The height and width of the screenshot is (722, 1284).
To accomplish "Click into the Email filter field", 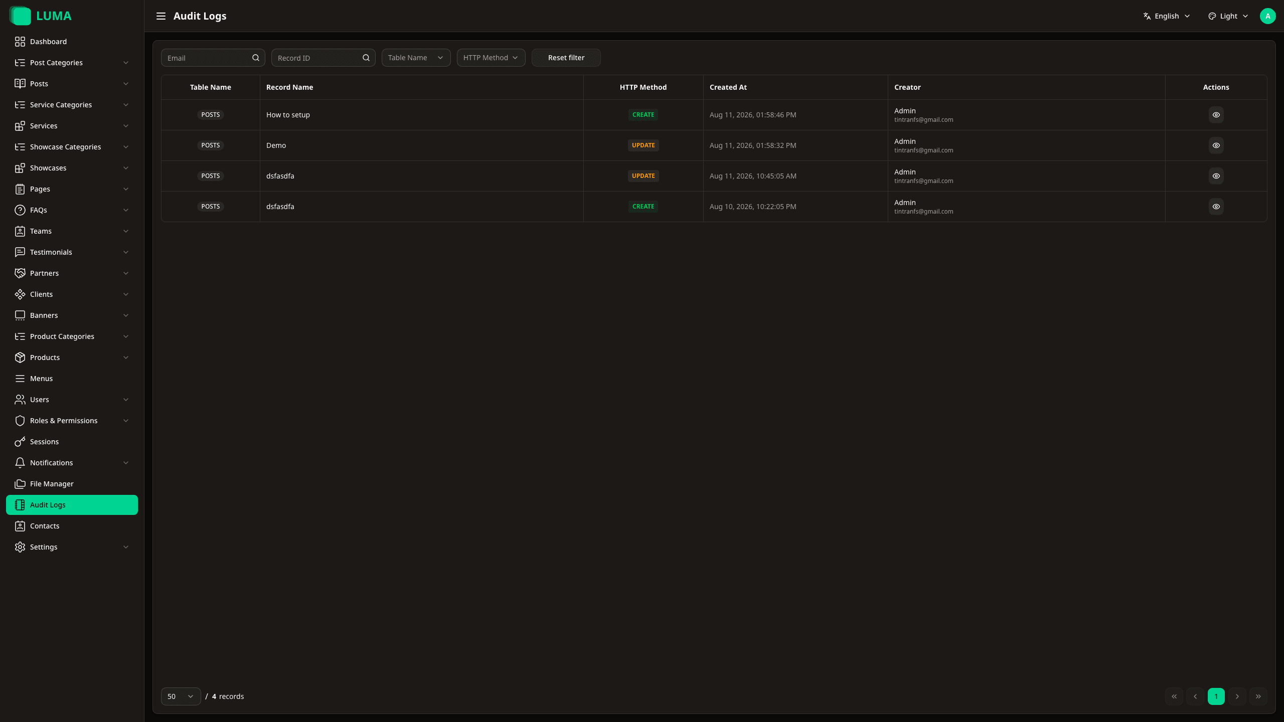I will pyautogui.click(x=213, y=58).
